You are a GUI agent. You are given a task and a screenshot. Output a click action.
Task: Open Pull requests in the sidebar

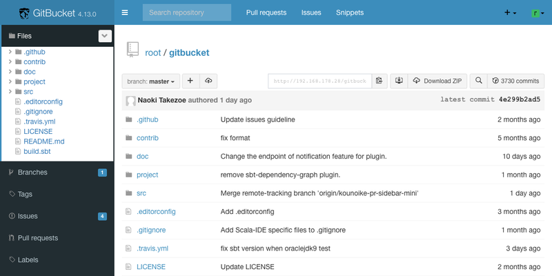[57, 238]
